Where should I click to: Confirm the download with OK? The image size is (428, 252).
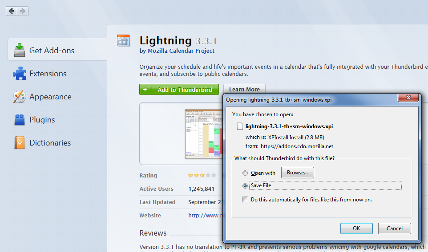(356, 228)
